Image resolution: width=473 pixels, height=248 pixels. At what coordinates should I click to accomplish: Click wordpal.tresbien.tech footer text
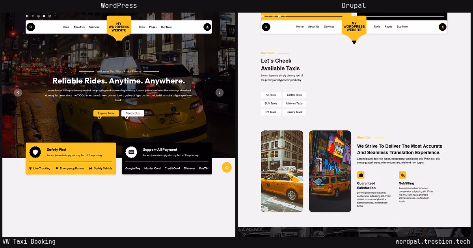coord(433,242)
